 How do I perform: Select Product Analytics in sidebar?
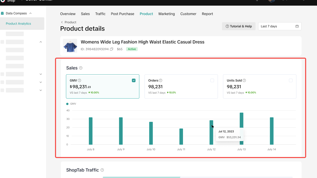18,24
